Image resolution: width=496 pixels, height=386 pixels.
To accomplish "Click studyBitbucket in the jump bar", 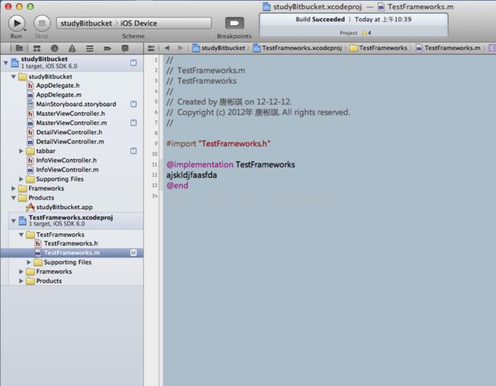I will point(219,48).
